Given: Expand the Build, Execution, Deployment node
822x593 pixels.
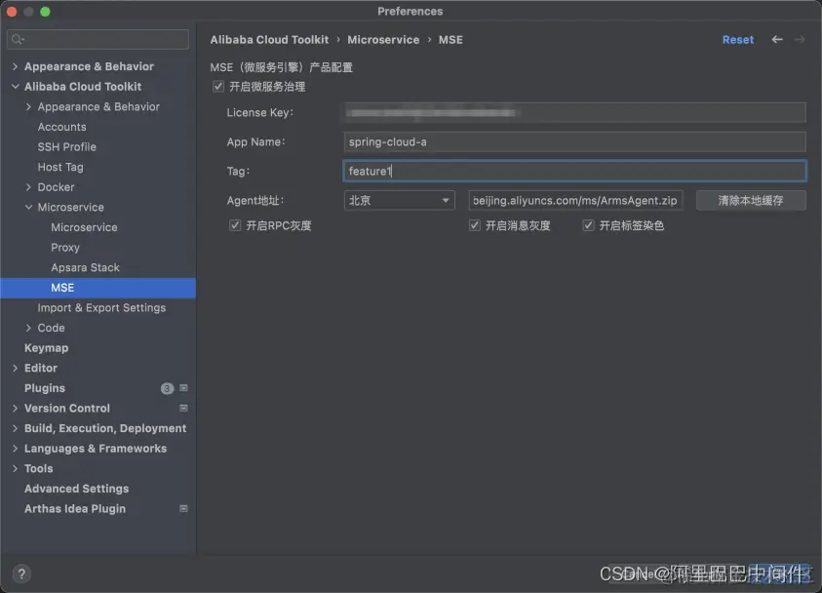Looking at the screenshot, I should pos(16,428).
